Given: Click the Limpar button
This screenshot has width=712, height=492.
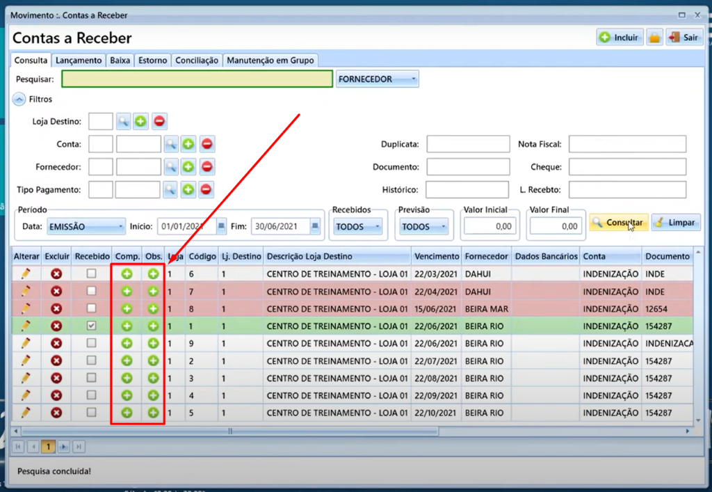Looking at the screenshot, I should coord(676,223).
